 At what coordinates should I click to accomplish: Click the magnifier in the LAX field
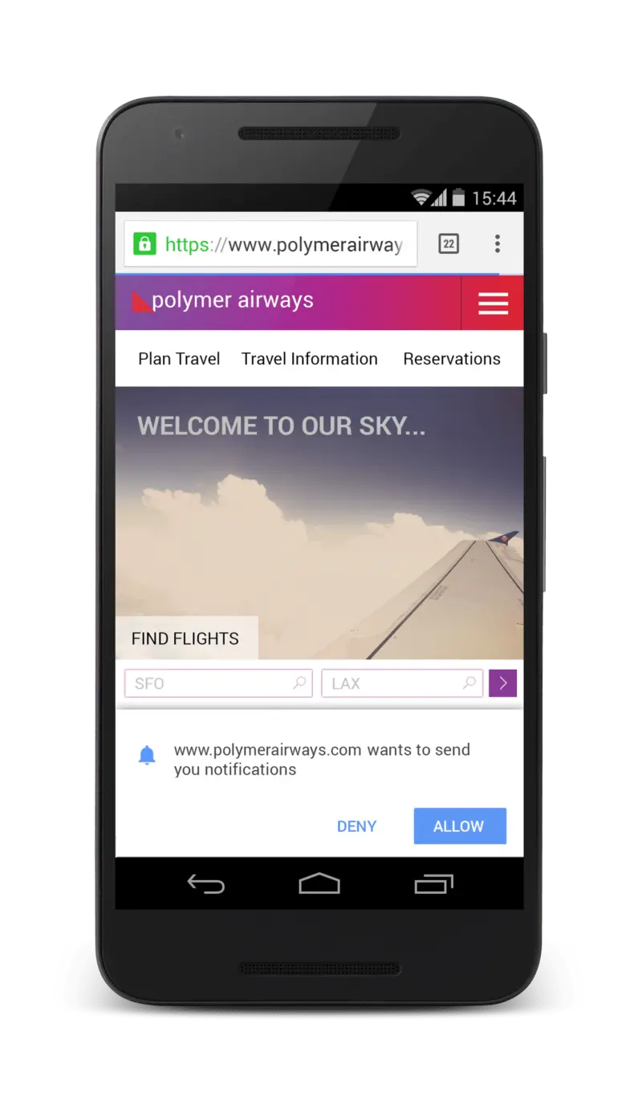469,683
